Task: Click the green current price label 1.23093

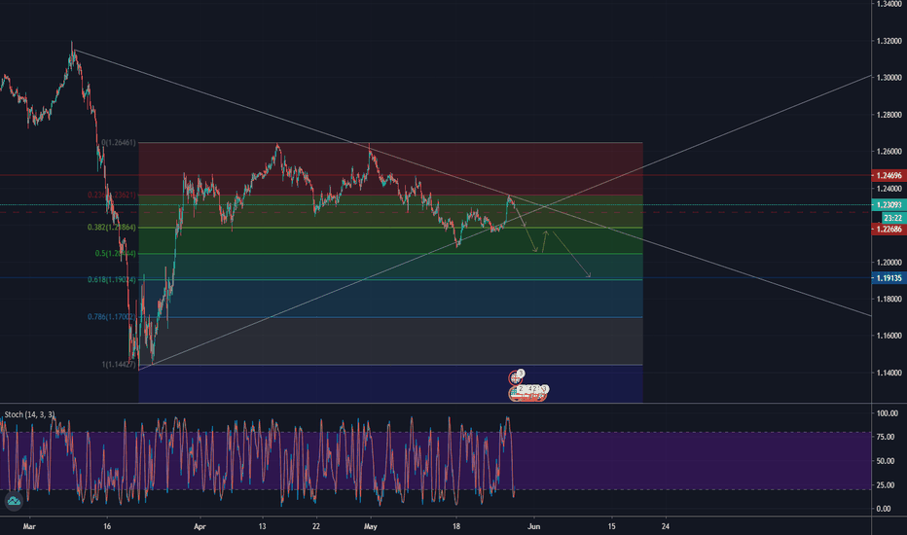Action: (889, 204)
